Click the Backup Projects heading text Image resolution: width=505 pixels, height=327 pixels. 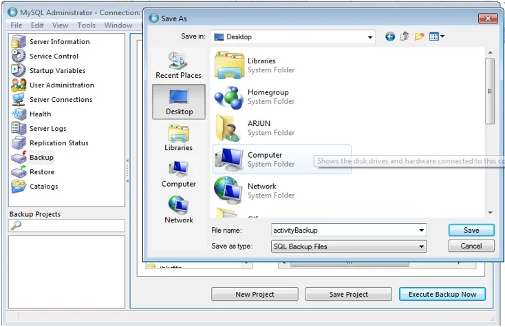35,214
